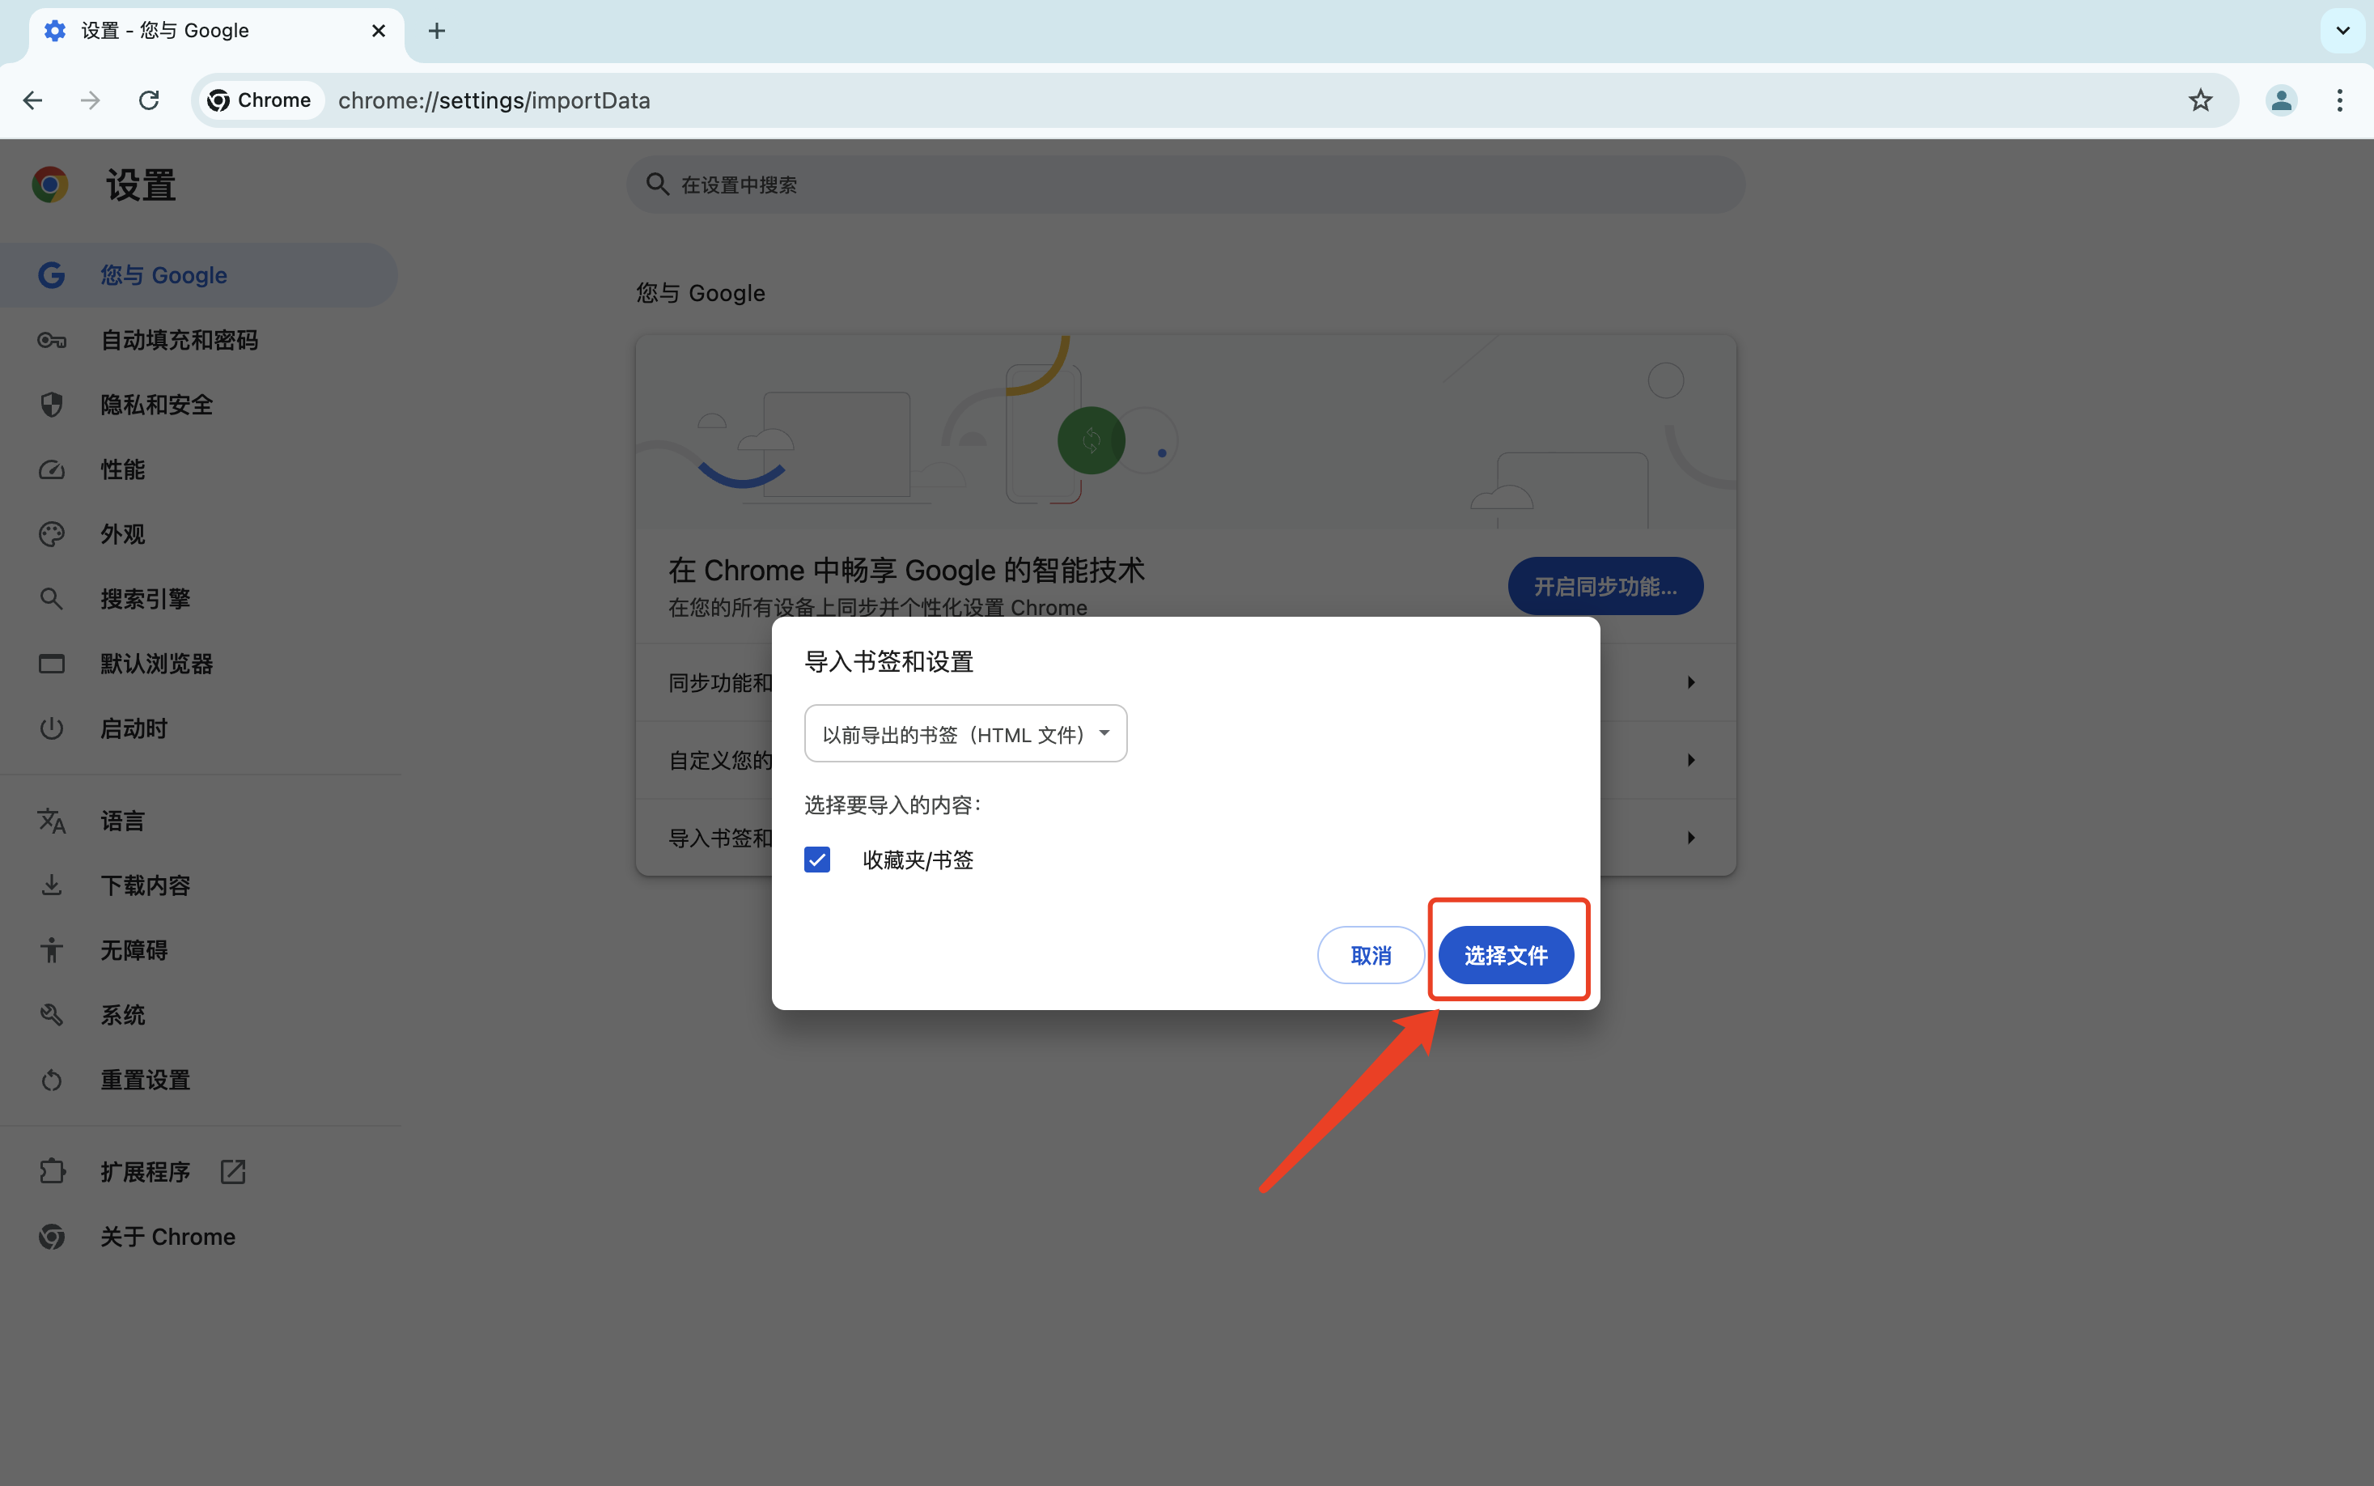Click the 取消 button
This screenshot has height=1486, width=2374.
[x=1370, y=955]
